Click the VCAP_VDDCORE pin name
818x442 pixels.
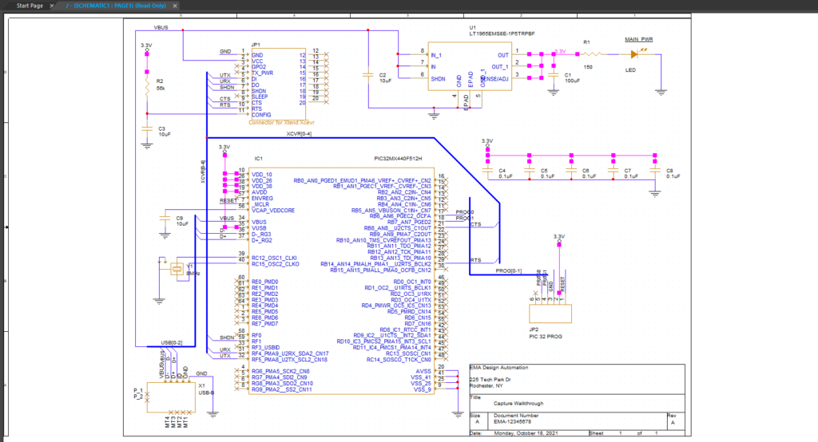(x=273, y=211)
